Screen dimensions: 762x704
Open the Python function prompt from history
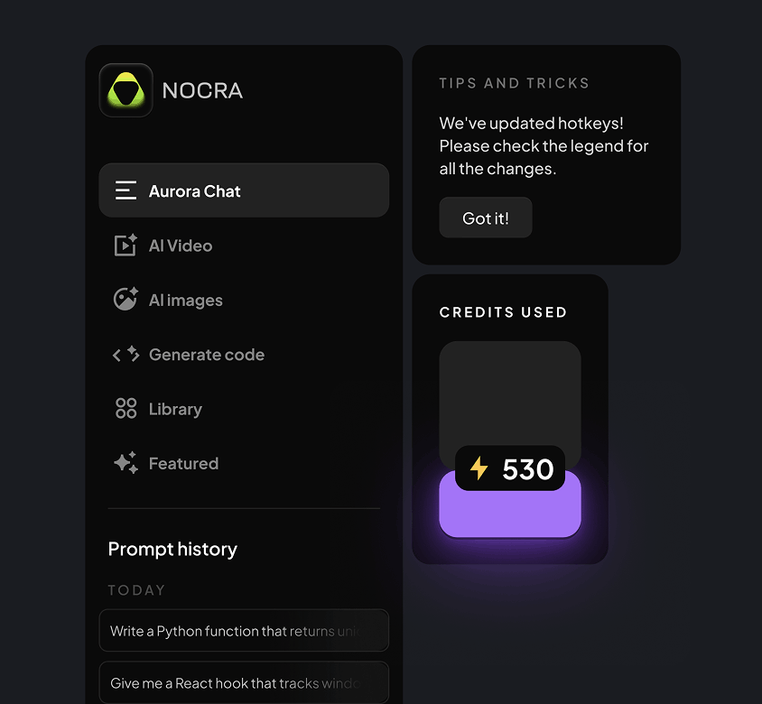click(244, 631)
